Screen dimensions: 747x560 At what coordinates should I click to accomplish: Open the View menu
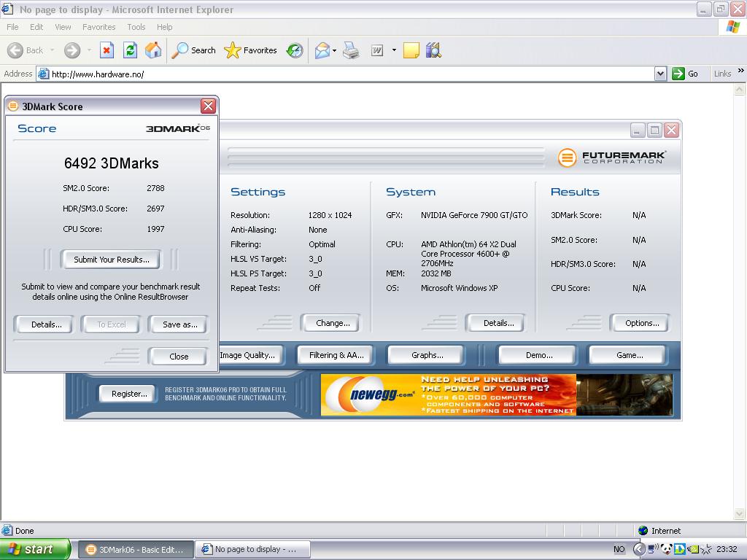pos(63,27)
